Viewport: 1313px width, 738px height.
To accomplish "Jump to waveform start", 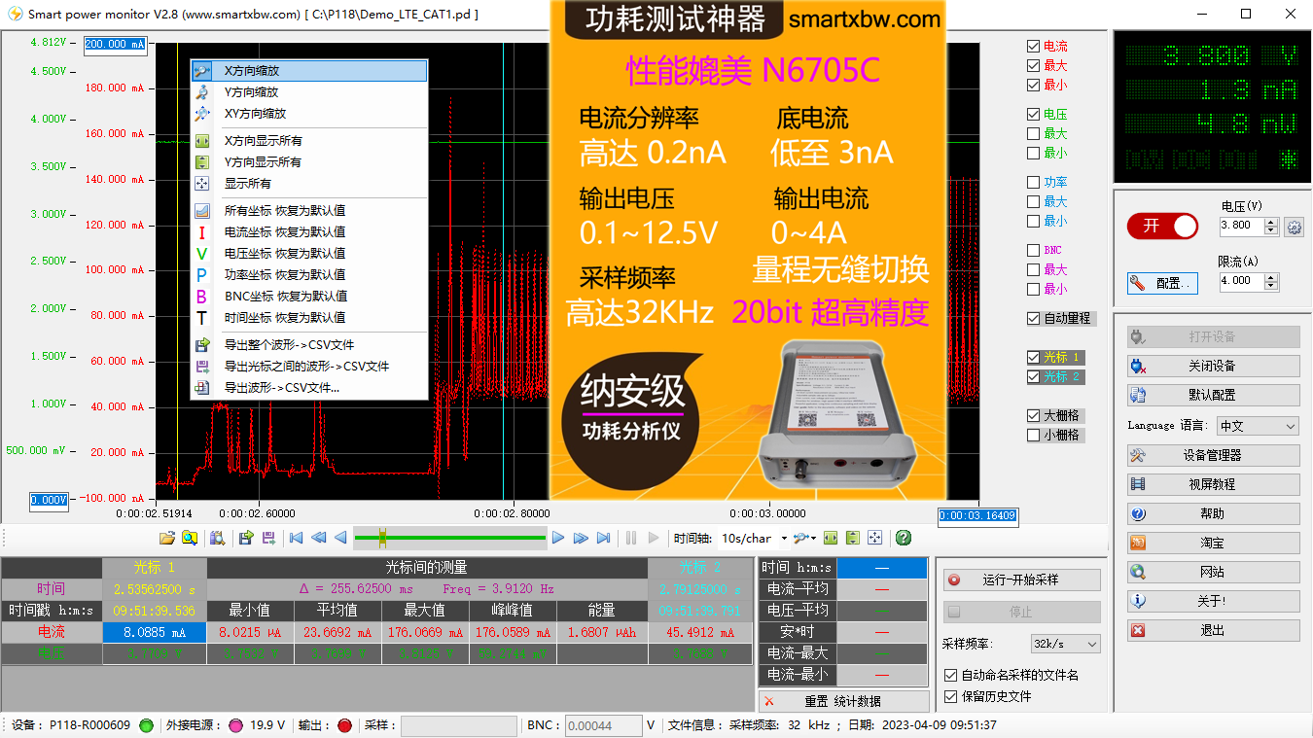I will (x=297, y=538).
